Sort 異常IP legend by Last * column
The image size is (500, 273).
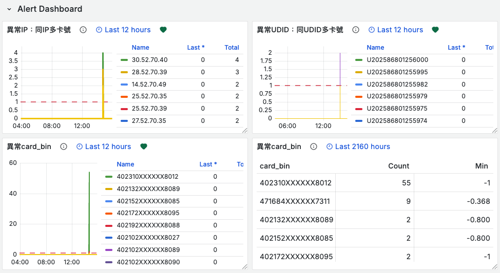[x=196, y=48]
